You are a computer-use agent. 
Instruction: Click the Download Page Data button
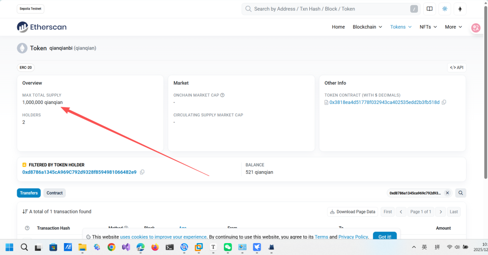click(x=353, y=212)
